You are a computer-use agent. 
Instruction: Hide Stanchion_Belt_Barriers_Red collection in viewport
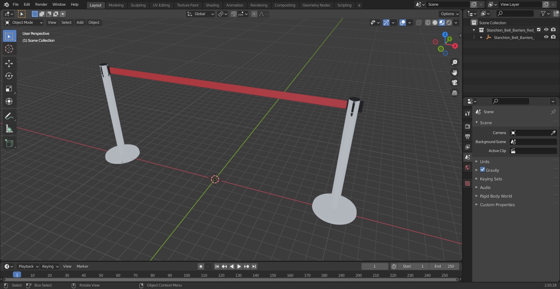click(x=546, y=30)
